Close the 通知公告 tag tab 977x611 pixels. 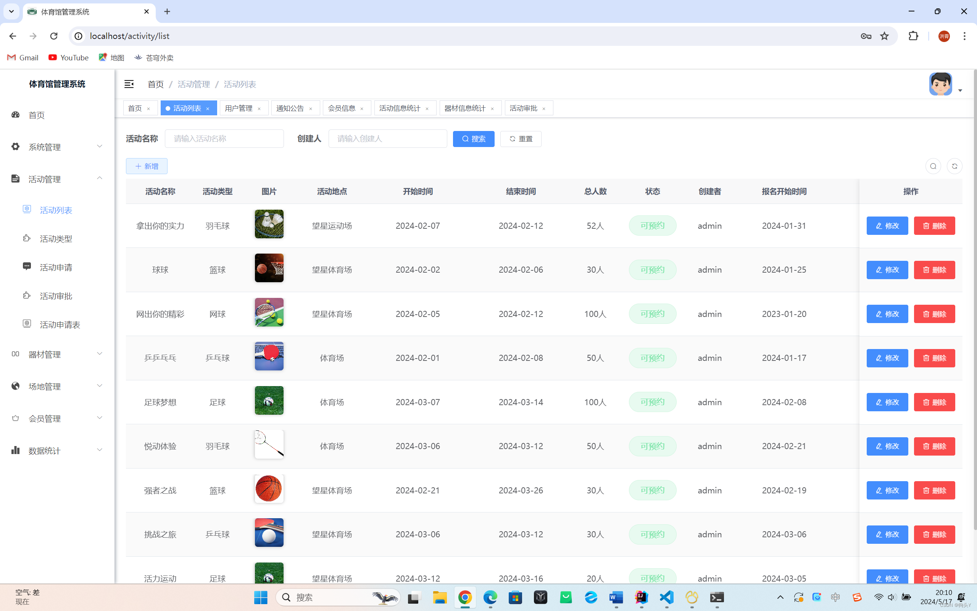tap(310, 109)
